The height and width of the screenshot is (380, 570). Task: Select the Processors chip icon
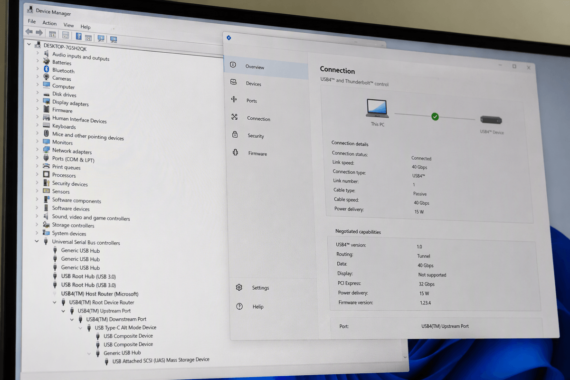[46, 174]
